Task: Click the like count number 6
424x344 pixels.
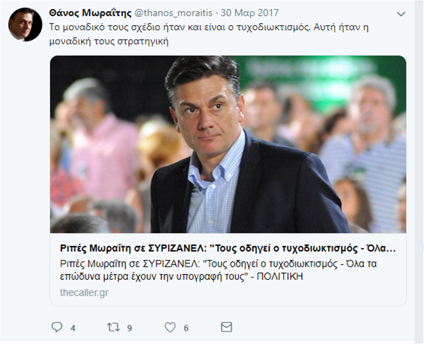Action: [x=186, y=328]
